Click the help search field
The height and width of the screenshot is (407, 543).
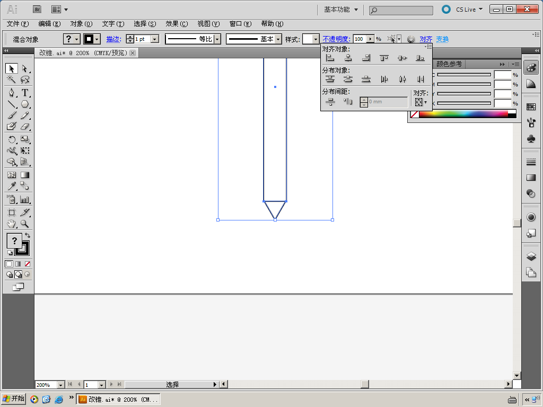point(401,11)
